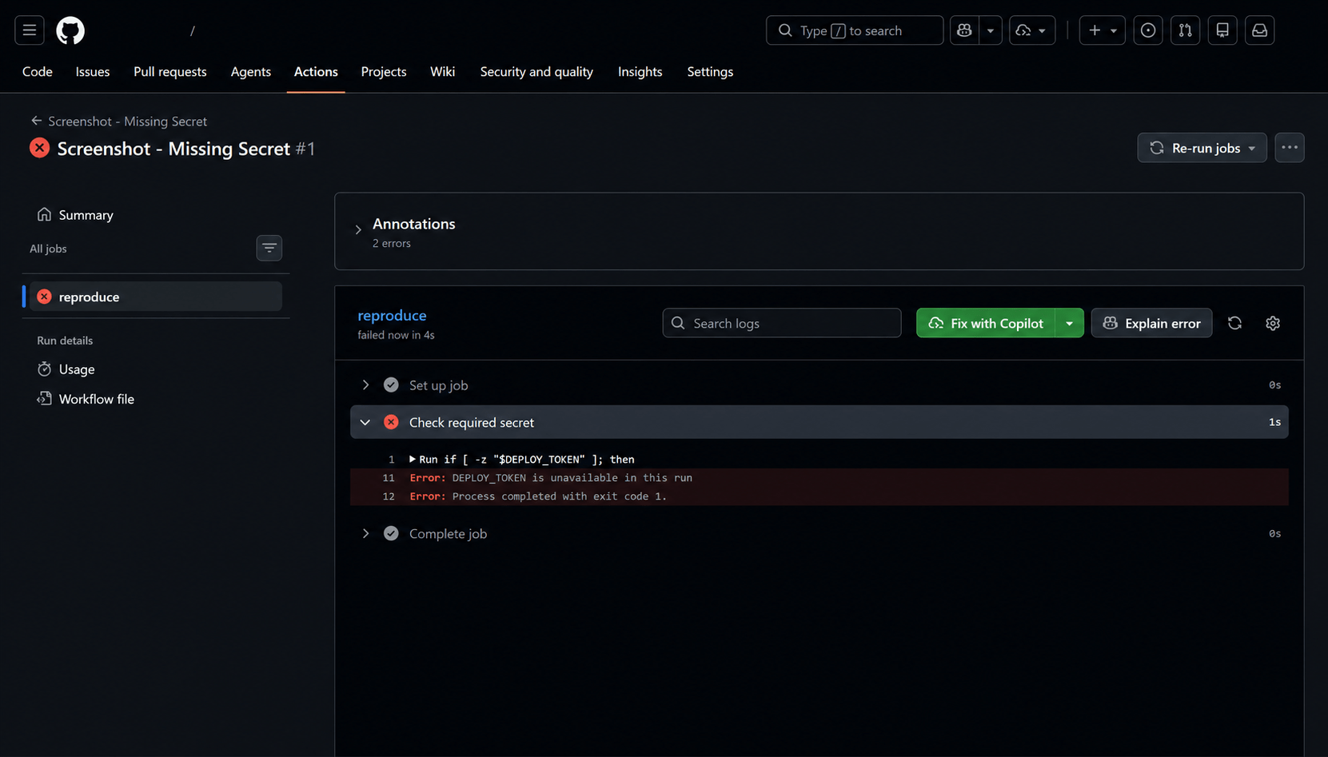Screen dimensions: 1328x757
Task: Open the repository Settings tab
Action: coord(710,72)
